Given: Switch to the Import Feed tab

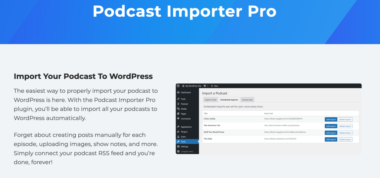Looking at the screenshot, I should (x=210, y=100).
